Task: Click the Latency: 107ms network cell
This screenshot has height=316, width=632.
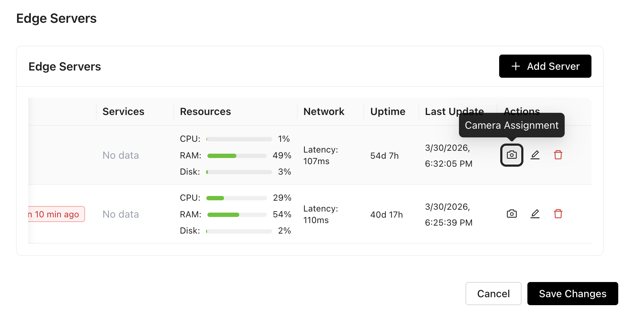Action: 320,155
